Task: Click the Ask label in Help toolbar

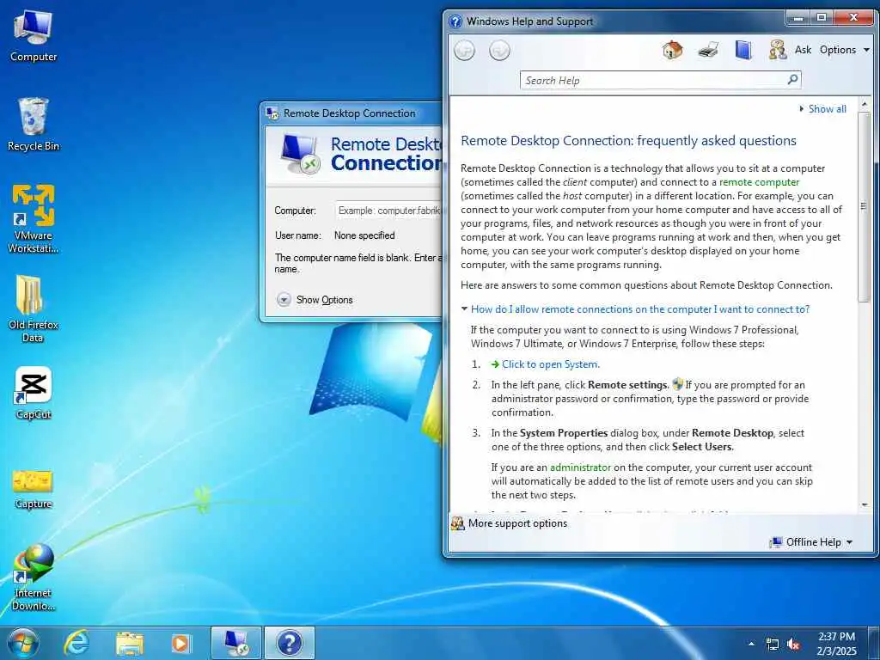Action: (803, 50)
